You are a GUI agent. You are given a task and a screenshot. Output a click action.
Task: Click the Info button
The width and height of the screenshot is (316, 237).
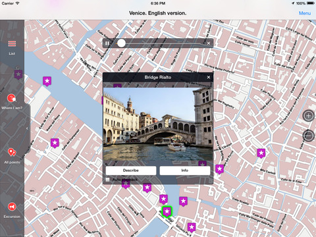coord(185,171)
